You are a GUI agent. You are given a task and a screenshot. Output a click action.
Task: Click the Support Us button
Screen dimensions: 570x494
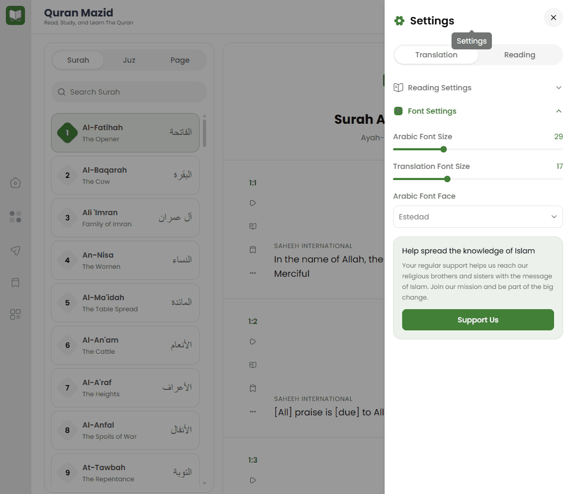pos(478,320)
